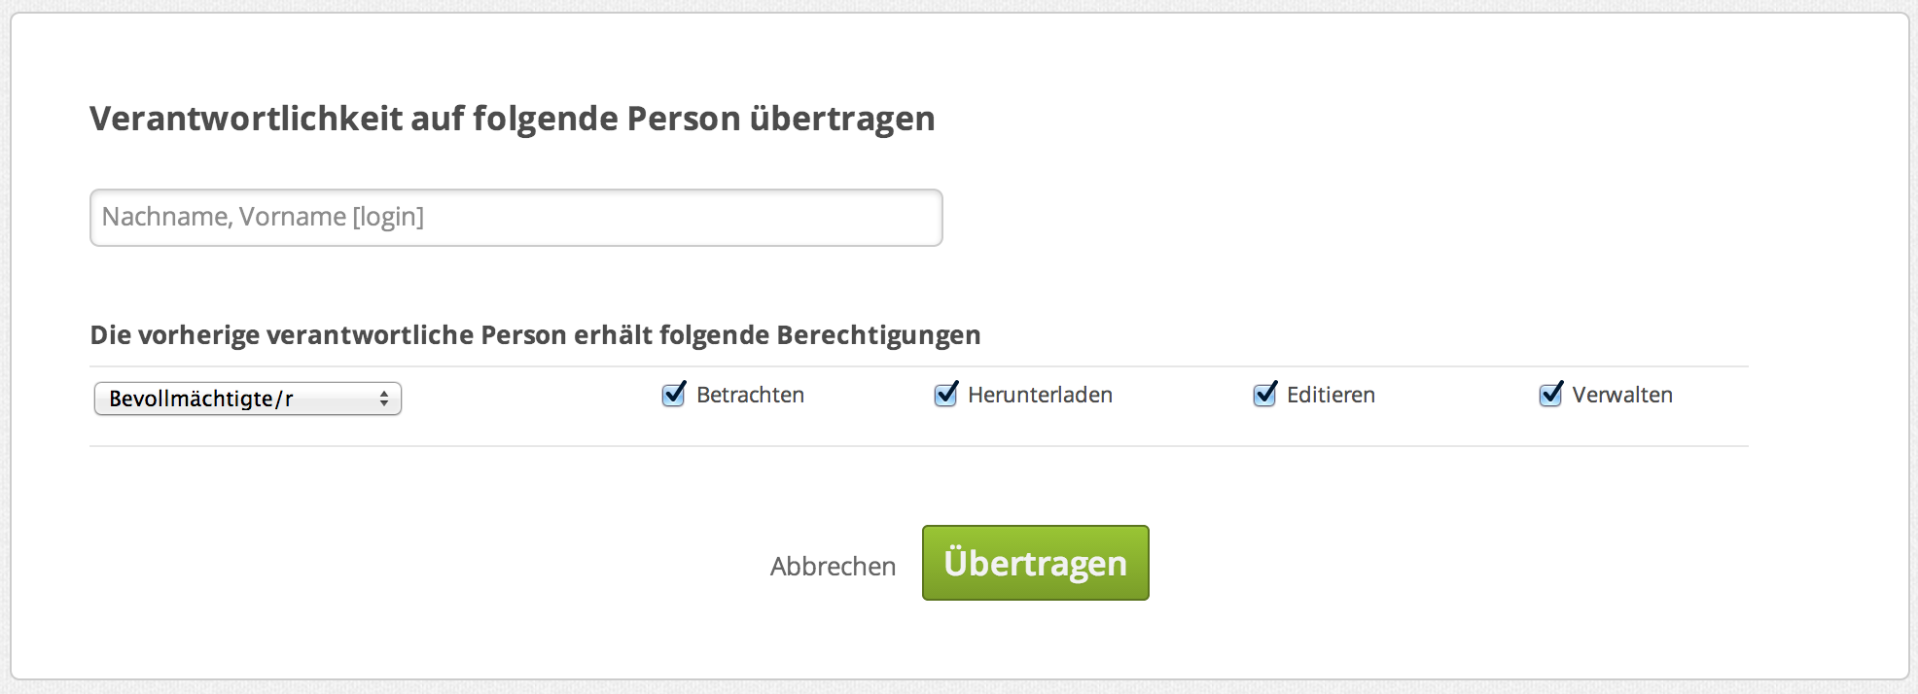Focus the person search box placeholder text
Viewport: 1918px width, 694px height.
pos(263,217)
